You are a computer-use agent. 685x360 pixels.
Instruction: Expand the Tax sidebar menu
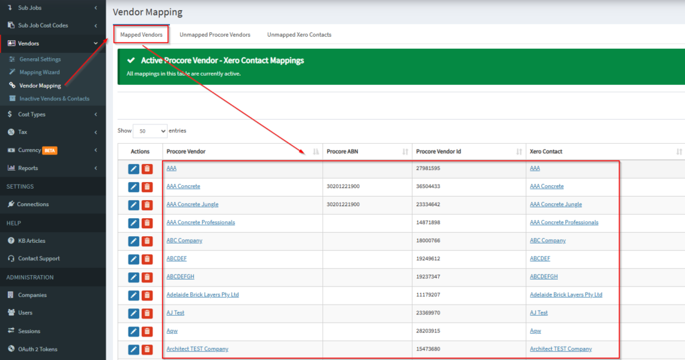pyautogui.click(x=53, y=132)
